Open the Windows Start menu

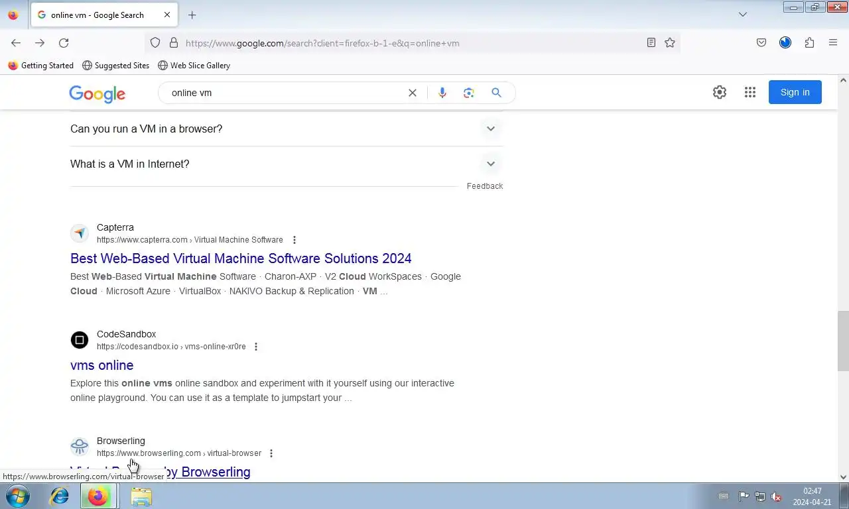tap(18, 496)
